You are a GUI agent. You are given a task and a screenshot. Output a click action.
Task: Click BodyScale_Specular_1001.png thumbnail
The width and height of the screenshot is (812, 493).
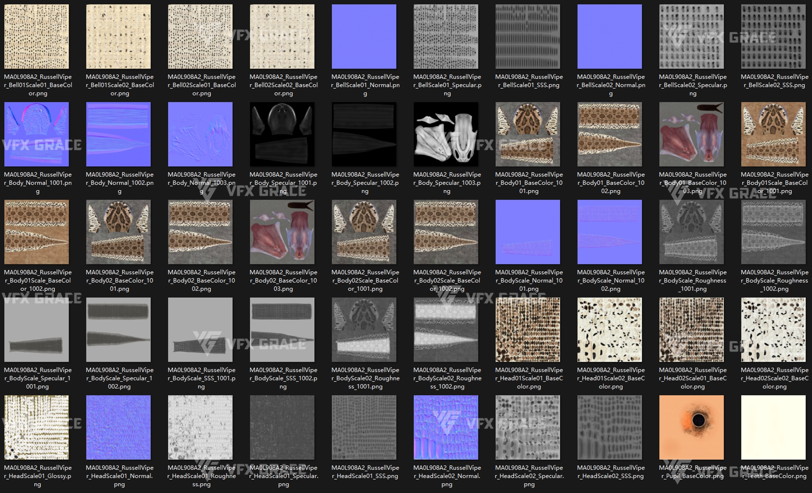pyautogui.click(x=37, y=329)
